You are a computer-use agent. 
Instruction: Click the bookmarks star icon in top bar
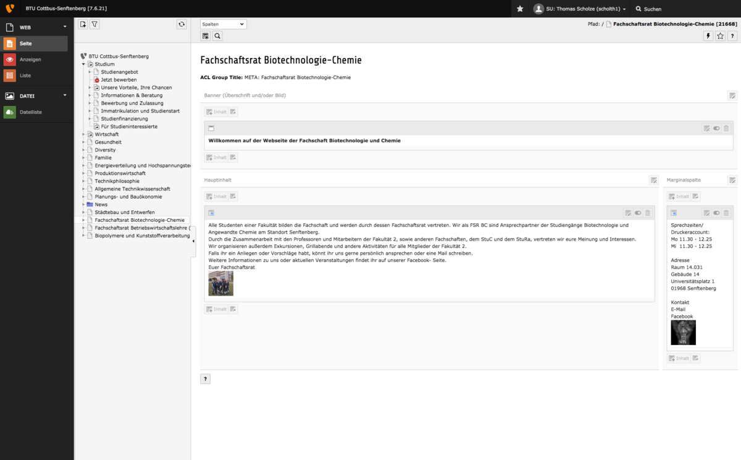click(x=520, y=9)
